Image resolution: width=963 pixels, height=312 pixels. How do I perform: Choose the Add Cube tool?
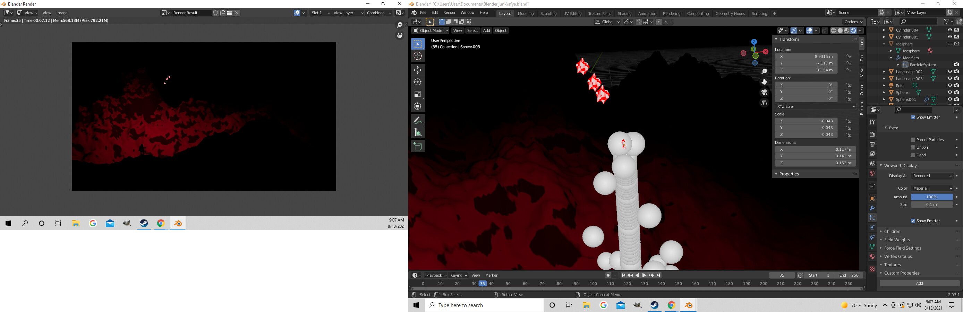[x=418, y=146]
